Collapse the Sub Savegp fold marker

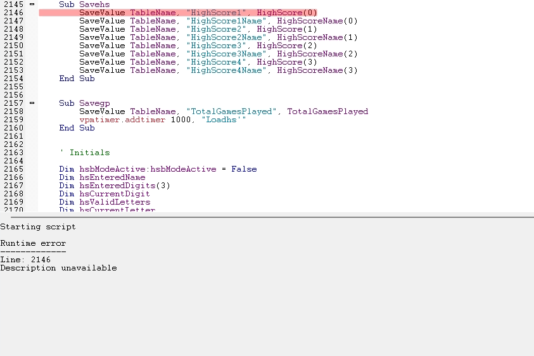point(32,103)
